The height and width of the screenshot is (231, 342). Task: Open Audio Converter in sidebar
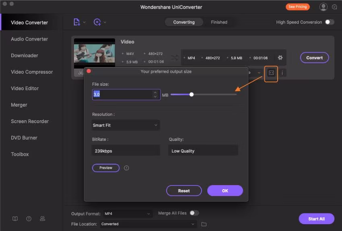pos(29,39)
